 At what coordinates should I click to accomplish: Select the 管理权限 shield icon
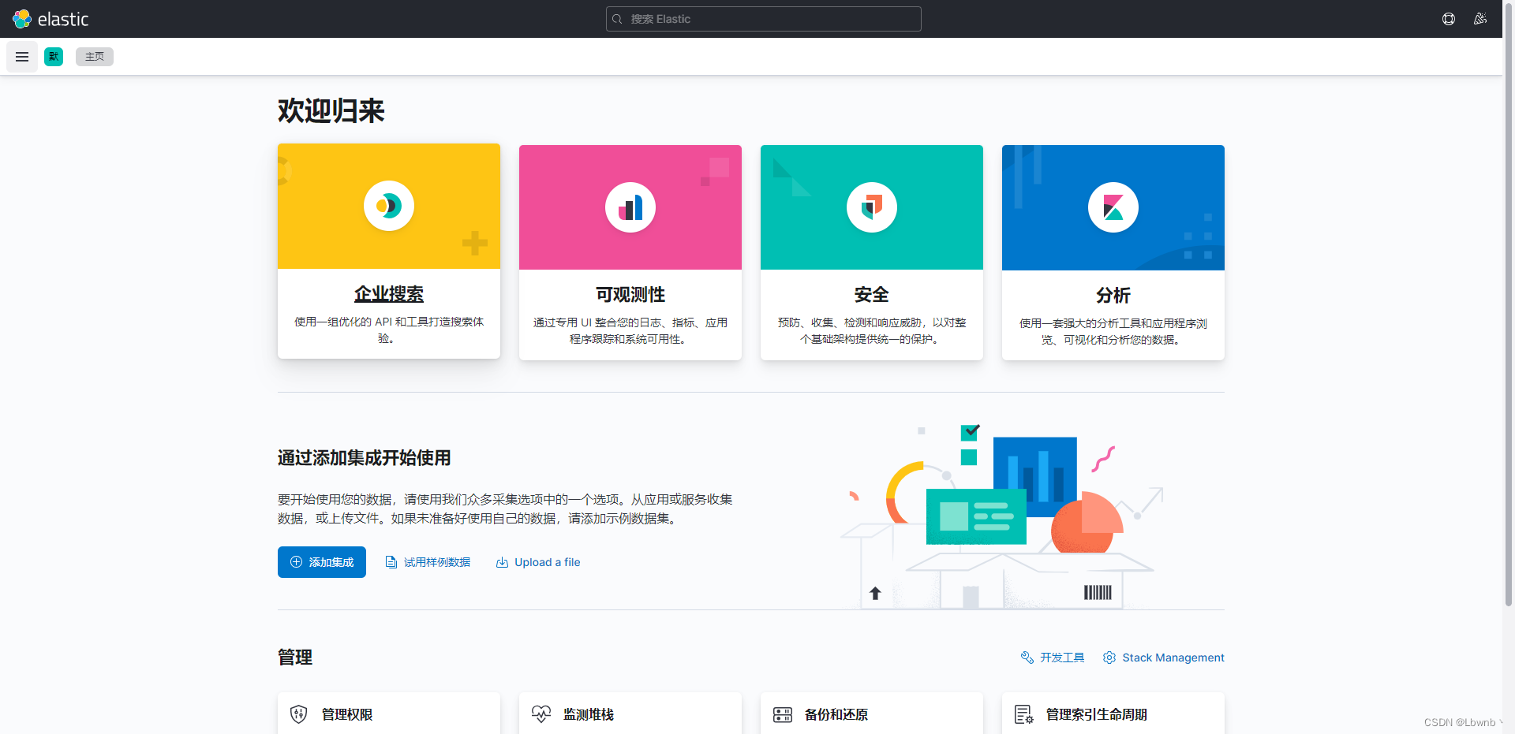(x=299, y=714)
